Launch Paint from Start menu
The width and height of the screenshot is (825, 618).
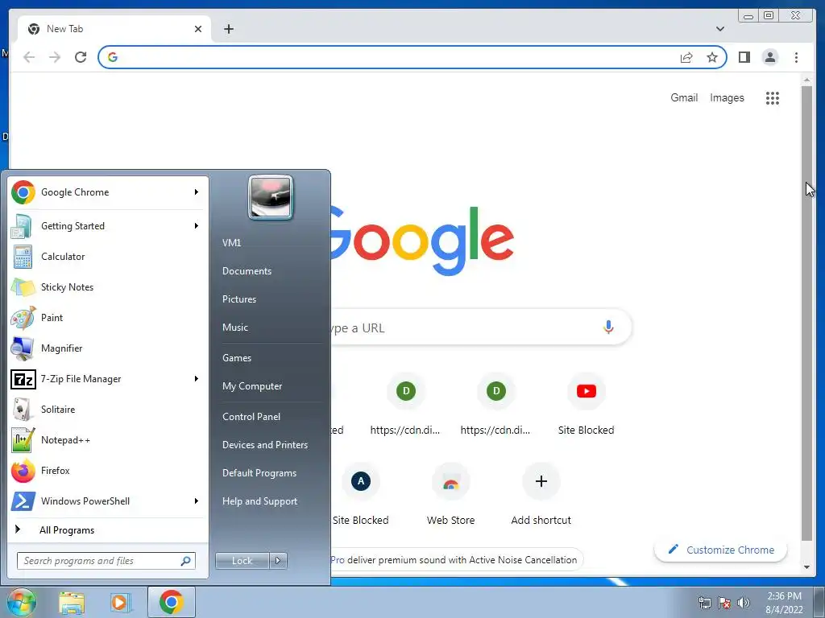pos(107,317)
